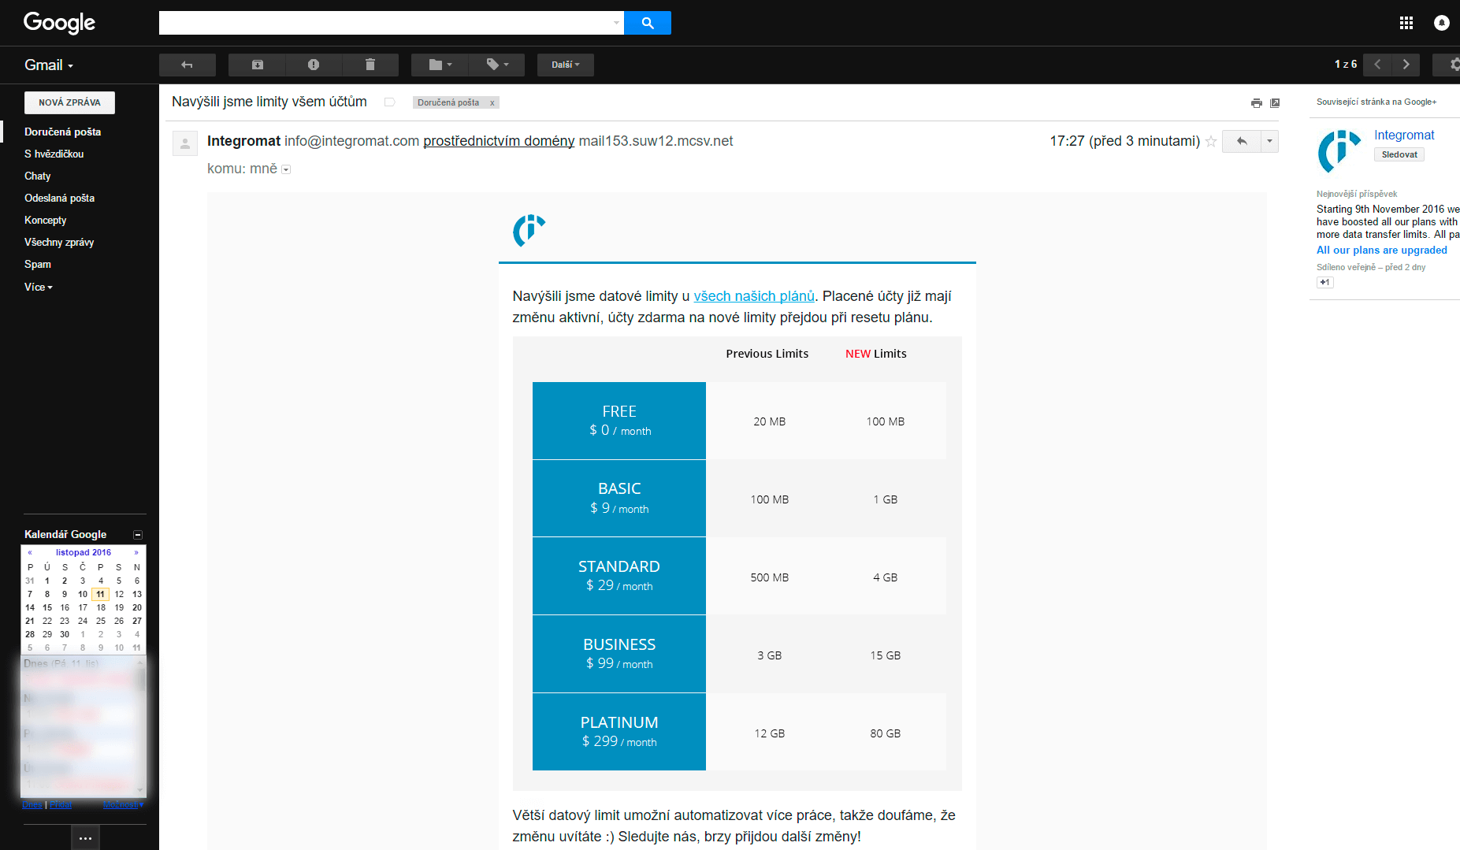This screenshot has width=1460, height=850.
Task: Open Možnosti under the calendar gadget
Action: pos(123,805)
